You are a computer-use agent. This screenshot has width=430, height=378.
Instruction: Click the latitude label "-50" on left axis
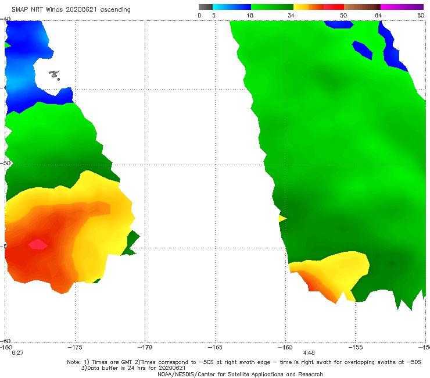click(x=5, y=163)
